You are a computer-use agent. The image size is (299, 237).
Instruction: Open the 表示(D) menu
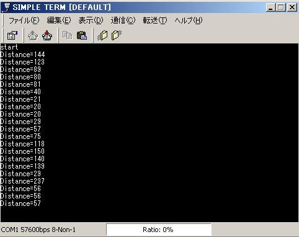click(x=91, y=20)
